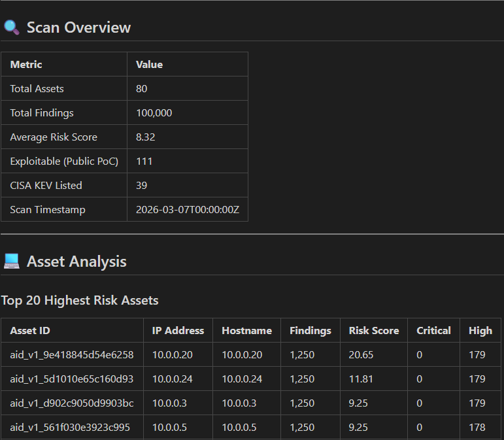Click the Total Findings metric label
Viewport: 504px width, 440px height.
coord(42,113)
